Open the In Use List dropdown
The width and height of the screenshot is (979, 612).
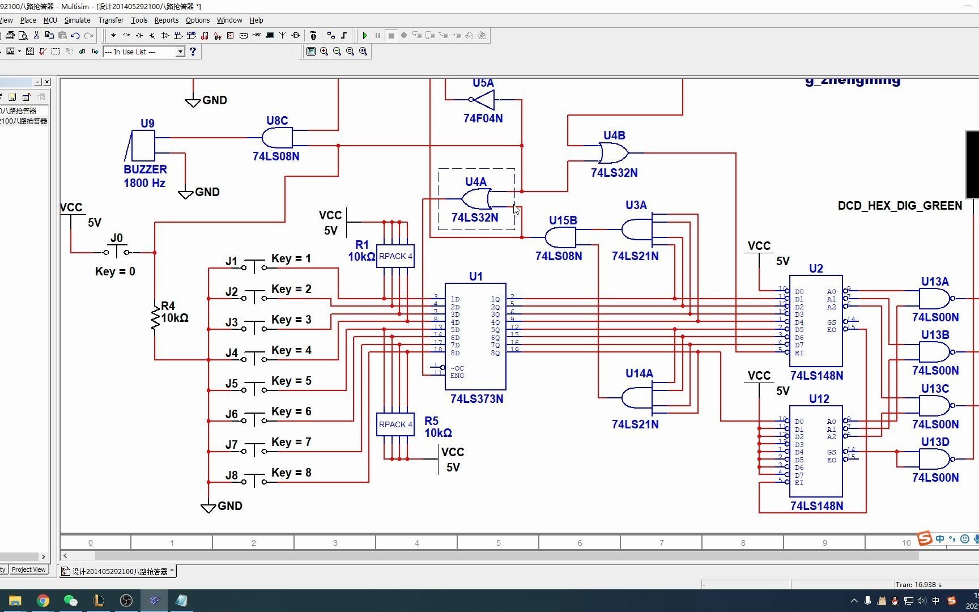point(144,52)
